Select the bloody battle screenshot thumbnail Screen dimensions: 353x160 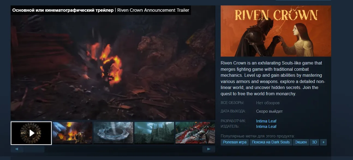click(195, 133)
